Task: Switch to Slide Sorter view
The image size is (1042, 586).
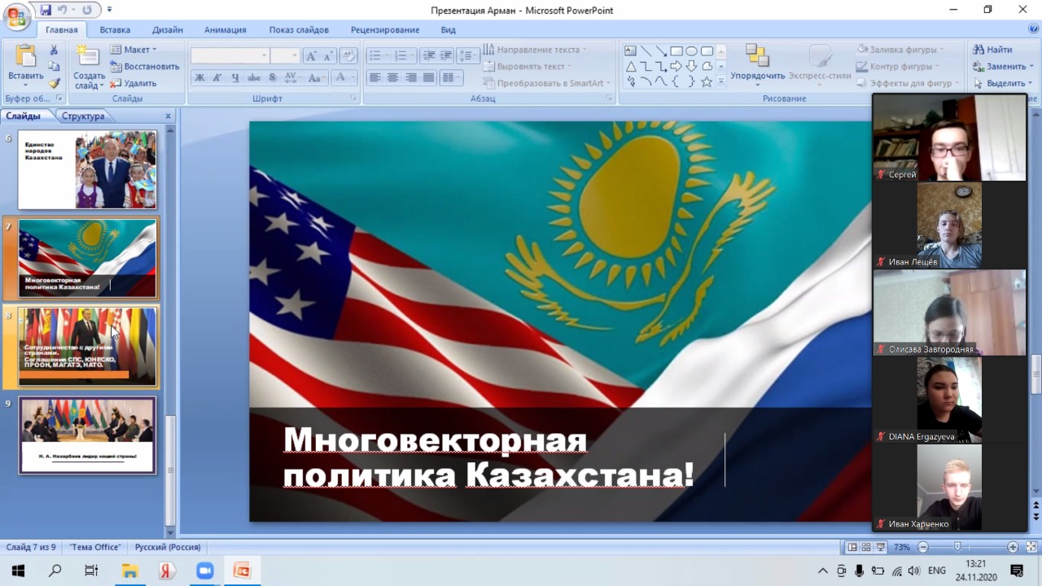Action: pyautogui.click(x=868, y=548)
